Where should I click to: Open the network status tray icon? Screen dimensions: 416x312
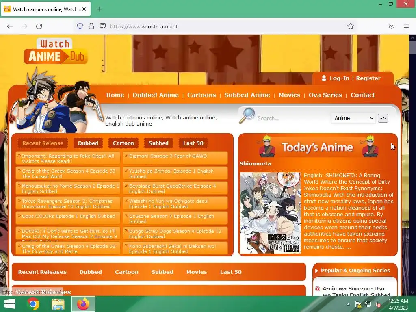(x=368, y=304)
